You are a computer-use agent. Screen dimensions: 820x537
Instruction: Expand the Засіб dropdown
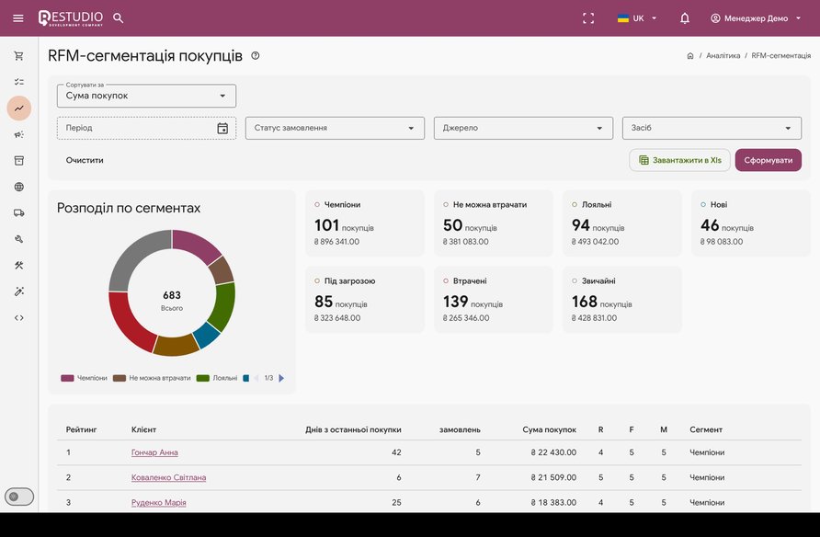click(712, 128)
